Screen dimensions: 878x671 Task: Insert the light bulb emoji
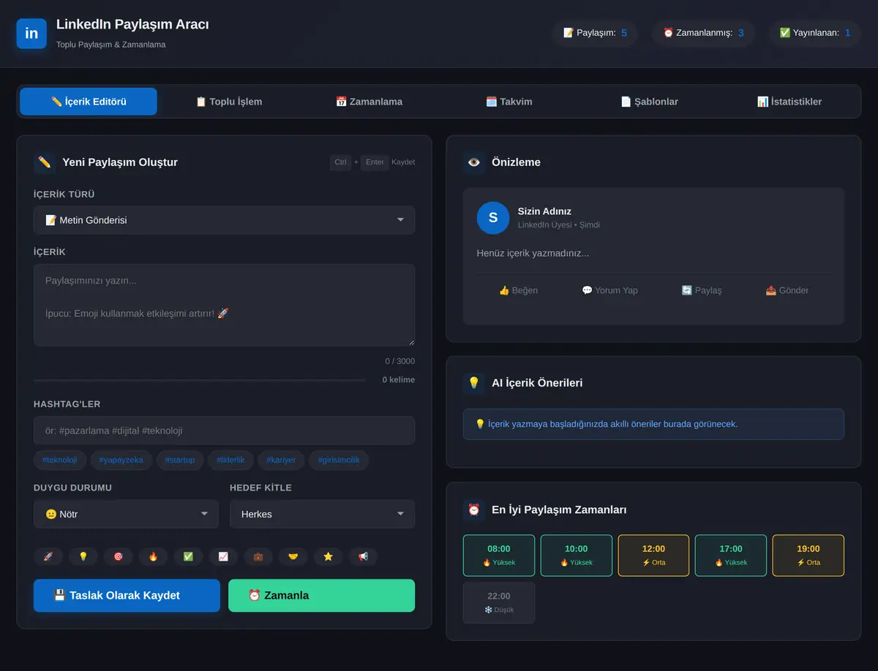83,556
